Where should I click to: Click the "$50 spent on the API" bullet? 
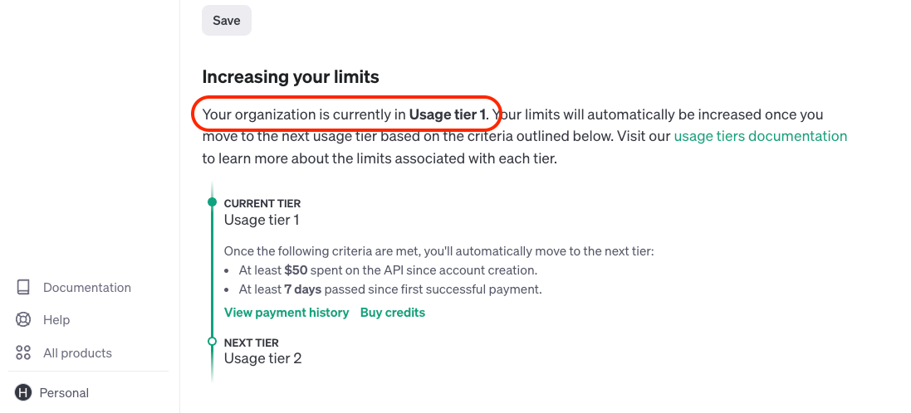click(x=388, y=270)
